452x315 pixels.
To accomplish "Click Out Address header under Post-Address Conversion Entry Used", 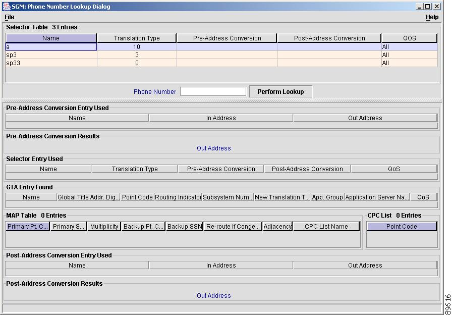I will pos(365,266).
